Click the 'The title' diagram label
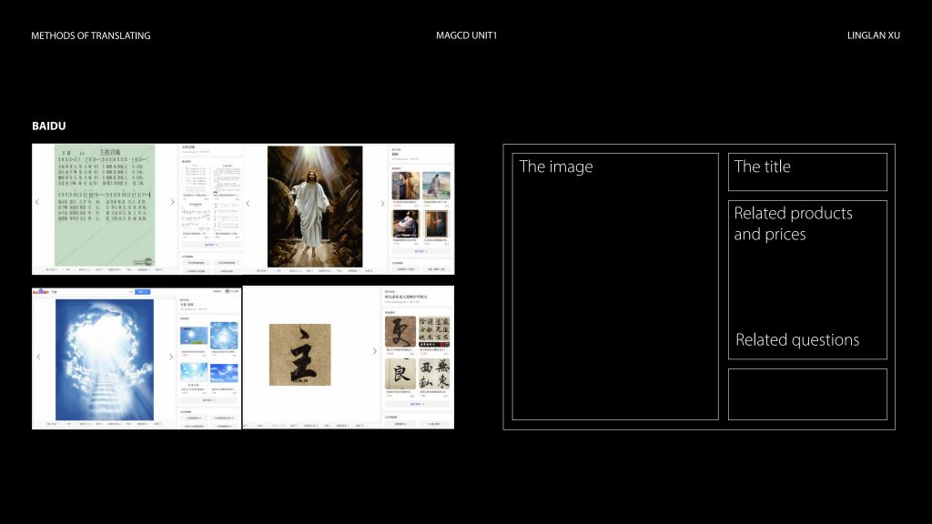932x524 pixels. (x=762, y=166)
